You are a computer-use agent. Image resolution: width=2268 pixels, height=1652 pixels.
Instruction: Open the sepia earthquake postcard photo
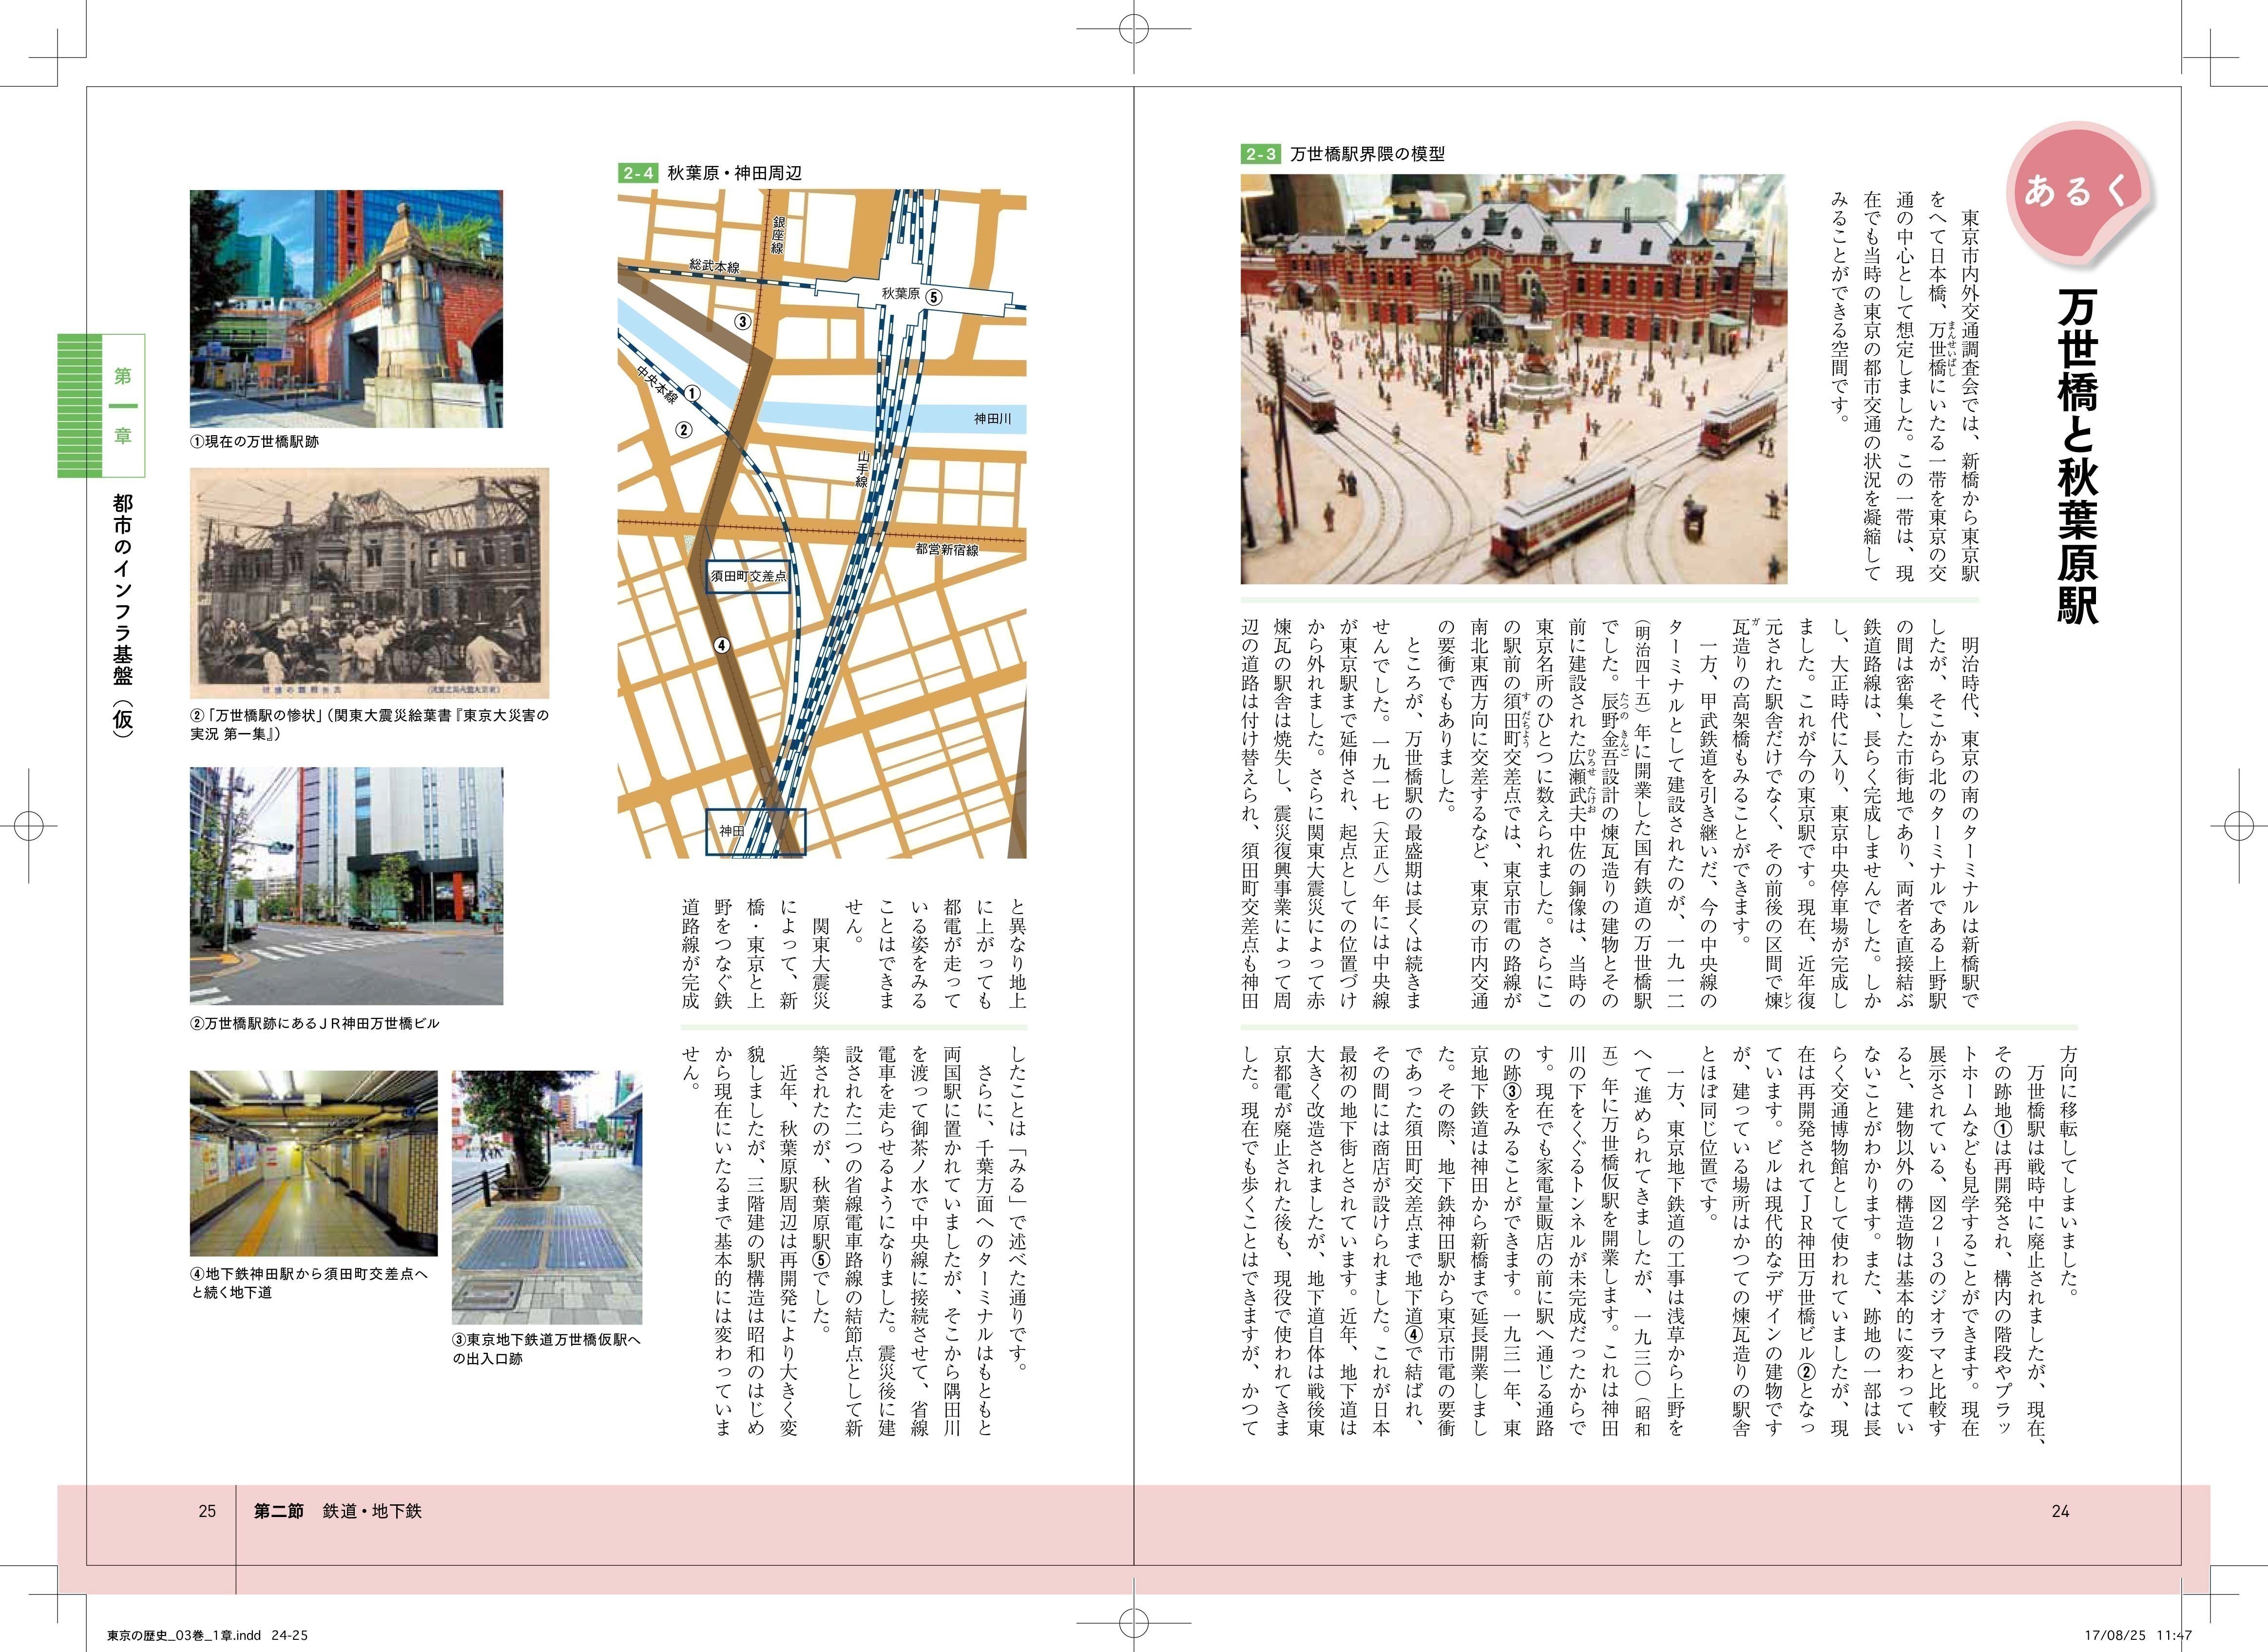click(x=369, y=584)
